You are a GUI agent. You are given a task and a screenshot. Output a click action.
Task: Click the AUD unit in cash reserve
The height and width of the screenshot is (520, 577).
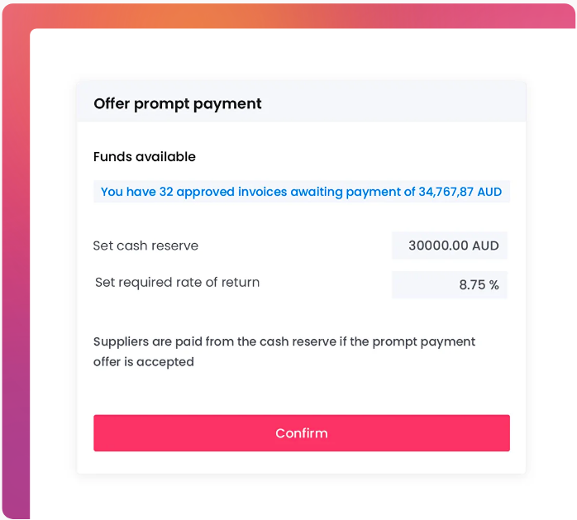click(484, 246)
